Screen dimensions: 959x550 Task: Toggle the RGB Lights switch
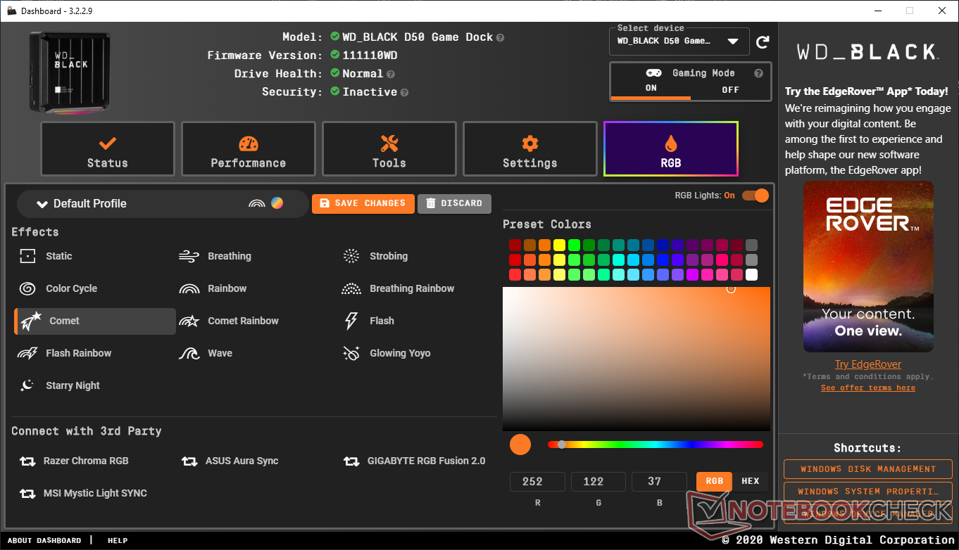click(755, 196)
